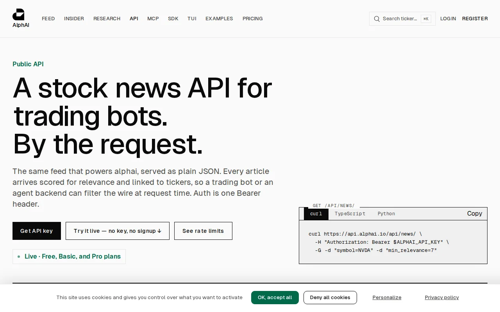Switch to the Python code tab

[386, 214]
